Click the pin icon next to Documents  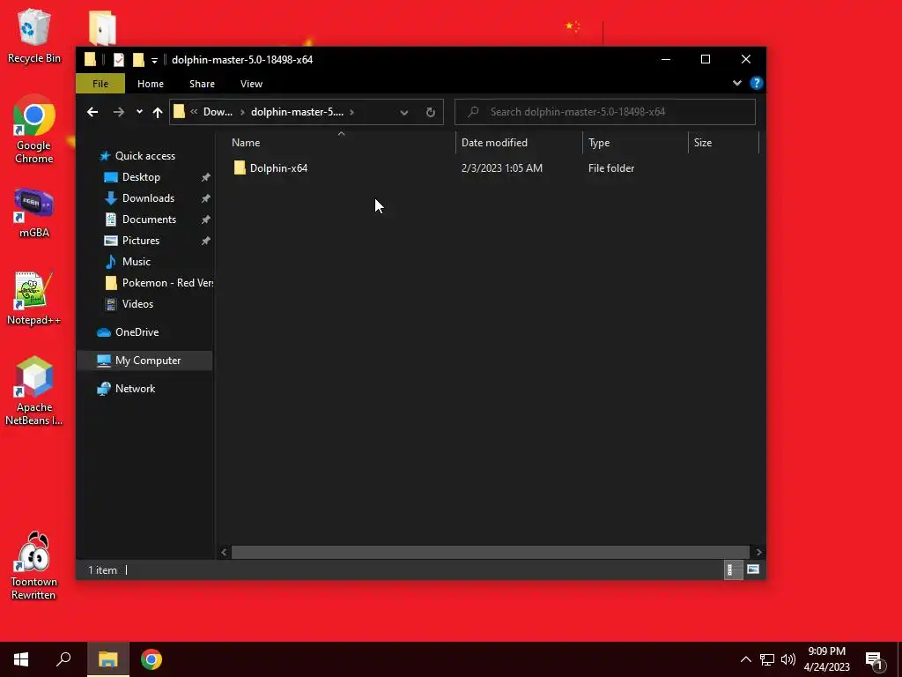tap(205, 219)
